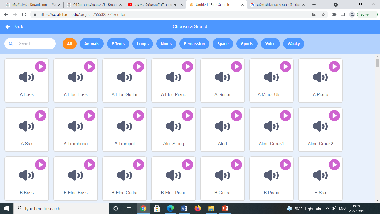Image resolution: width=380 pixels, height=214 pixels.
Task: Click the B Sax play button
Action: click(x=334, y=165)
